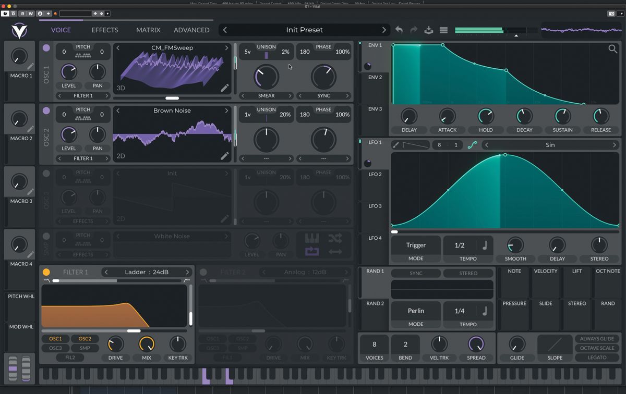Click the ALWAYS GLIDE button
Screen dimensions: 626x394
point(596,339)
